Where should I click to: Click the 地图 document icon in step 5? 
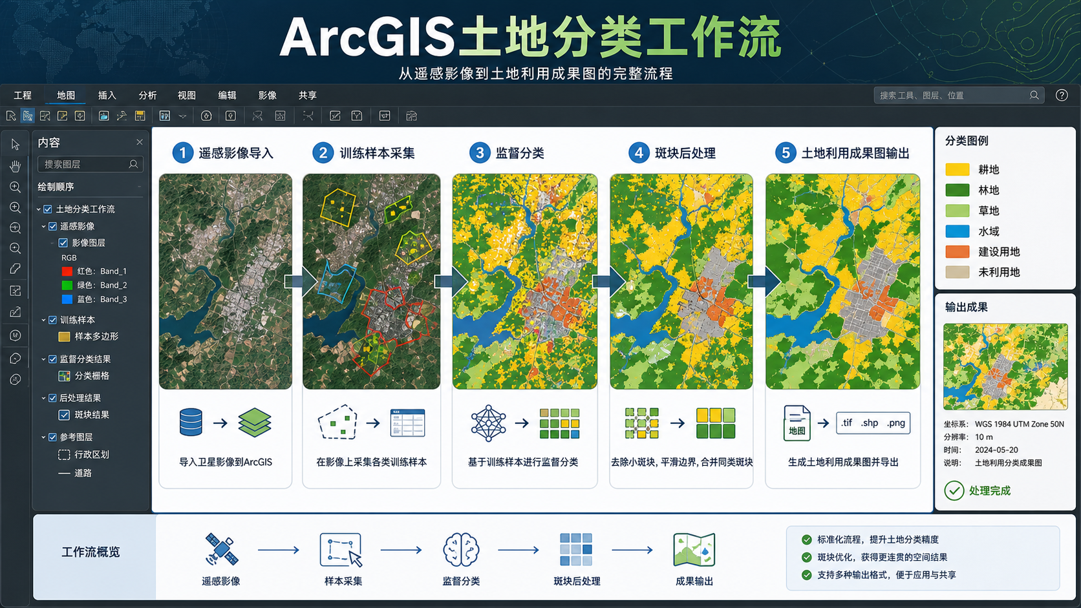[797, 423]
